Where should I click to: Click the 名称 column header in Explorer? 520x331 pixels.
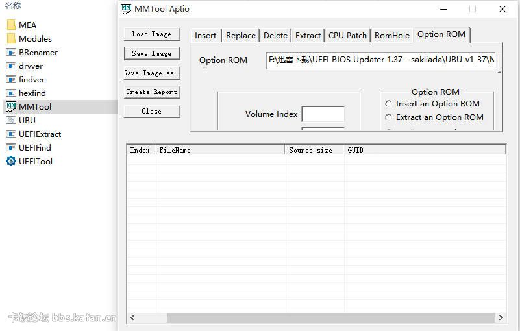[x=13, y=5]
